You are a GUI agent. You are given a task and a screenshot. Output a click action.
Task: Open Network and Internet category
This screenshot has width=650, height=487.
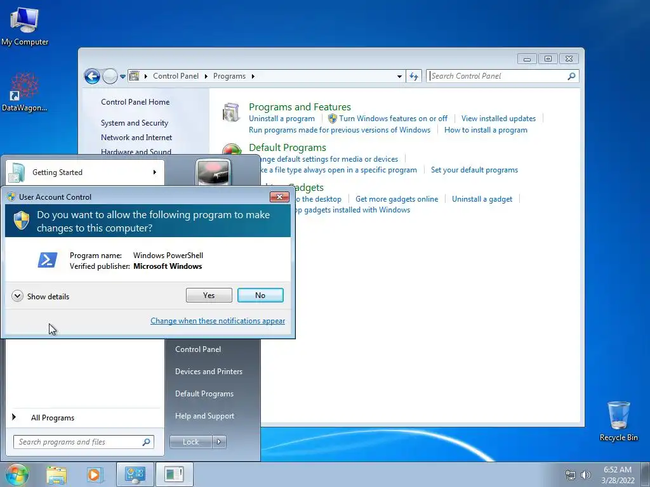136,138
